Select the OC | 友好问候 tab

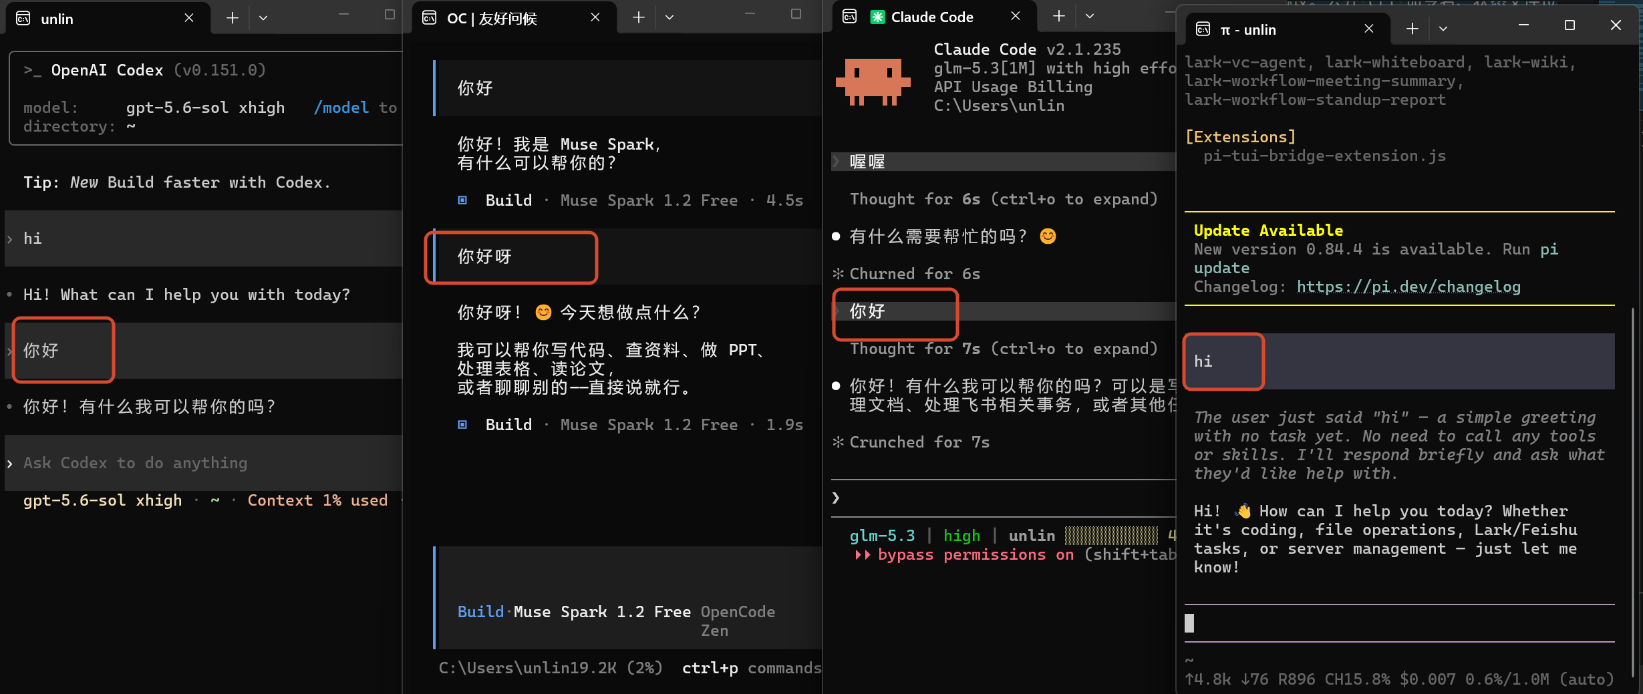pyautogui.click(x=514, y=18)
